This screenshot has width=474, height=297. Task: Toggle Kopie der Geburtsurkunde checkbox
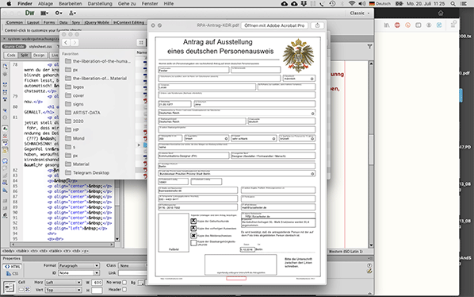pyautogui.click(x=193, y=222)
